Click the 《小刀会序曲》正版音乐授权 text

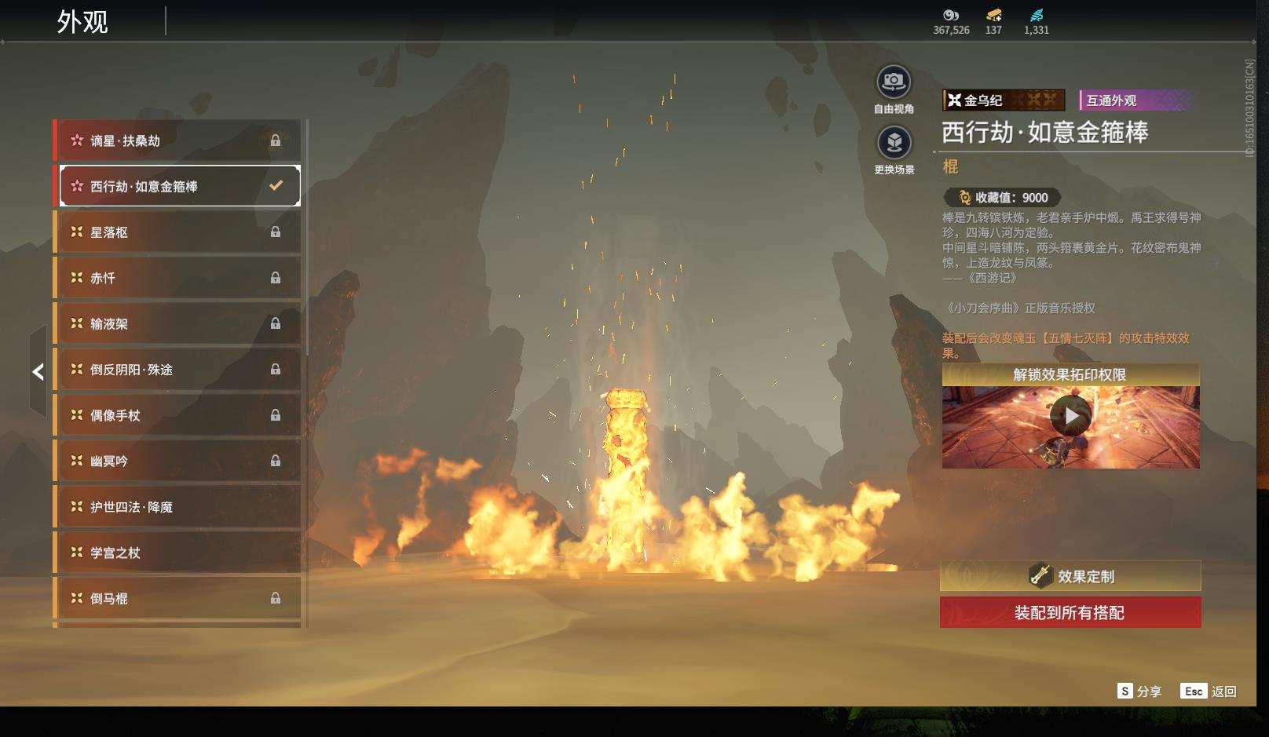pos(1019,308)
